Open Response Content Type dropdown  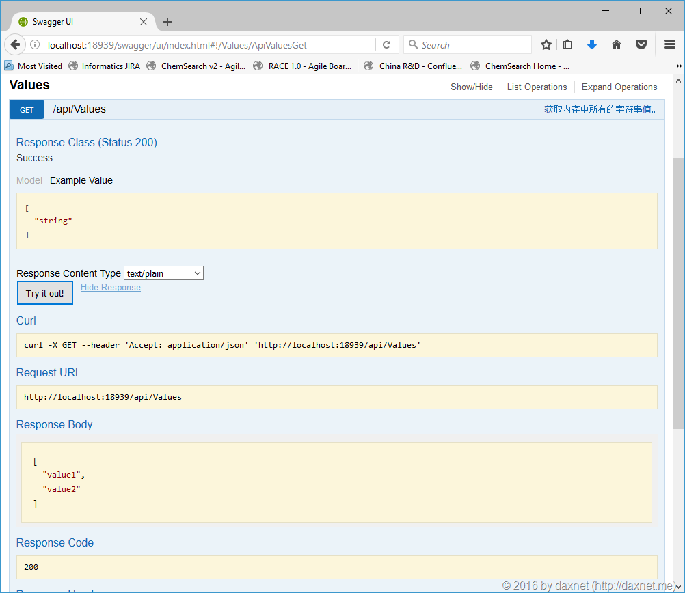click(163, 273)
